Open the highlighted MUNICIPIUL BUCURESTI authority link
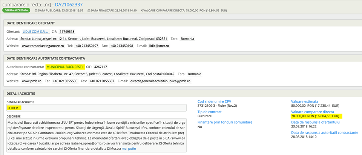The image size is (362, 155). click(x=64, y=67)
